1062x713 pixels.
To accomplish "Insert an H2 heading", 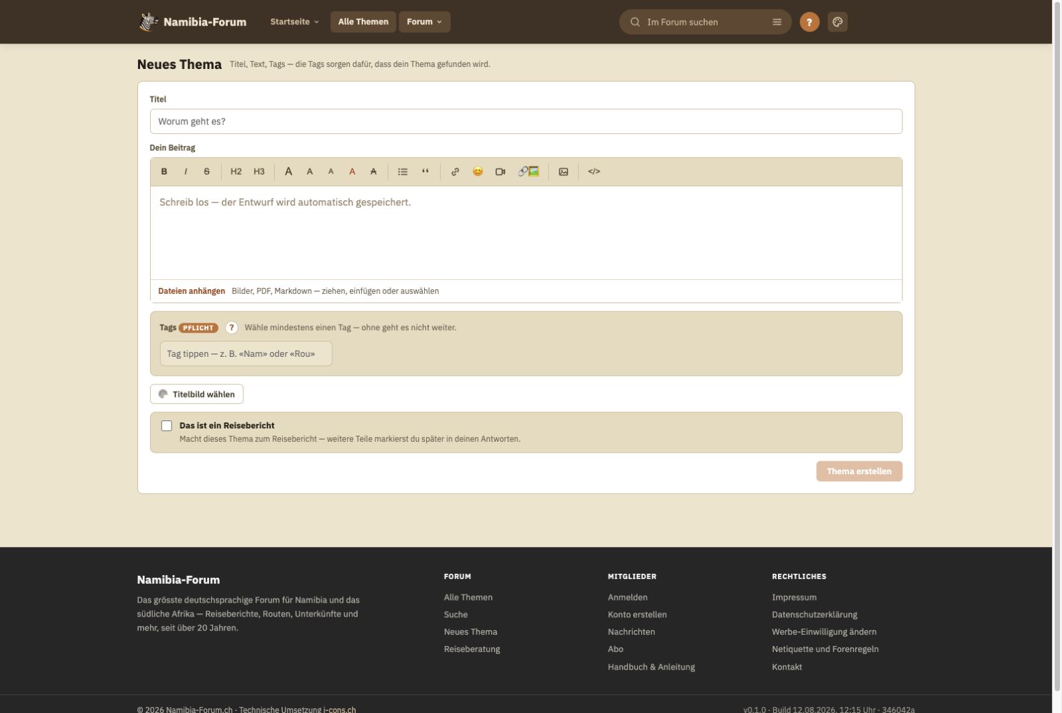I will pyautogui.click(x=236, y=171).
